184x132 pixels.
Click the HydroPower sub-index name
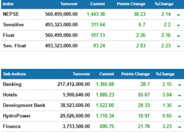click(17, 116)
